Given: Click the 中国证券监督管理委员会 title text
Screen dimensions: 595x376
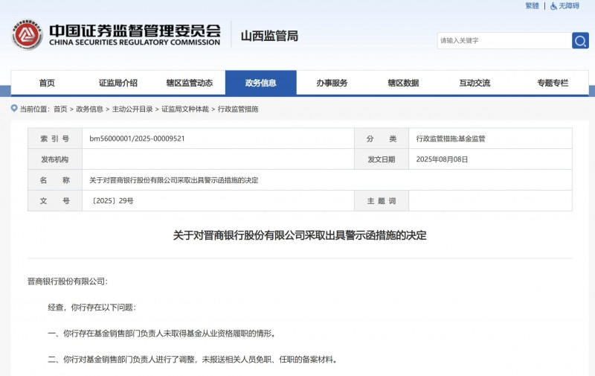Looking at the screenshot, I should click(x=135, y=31).
